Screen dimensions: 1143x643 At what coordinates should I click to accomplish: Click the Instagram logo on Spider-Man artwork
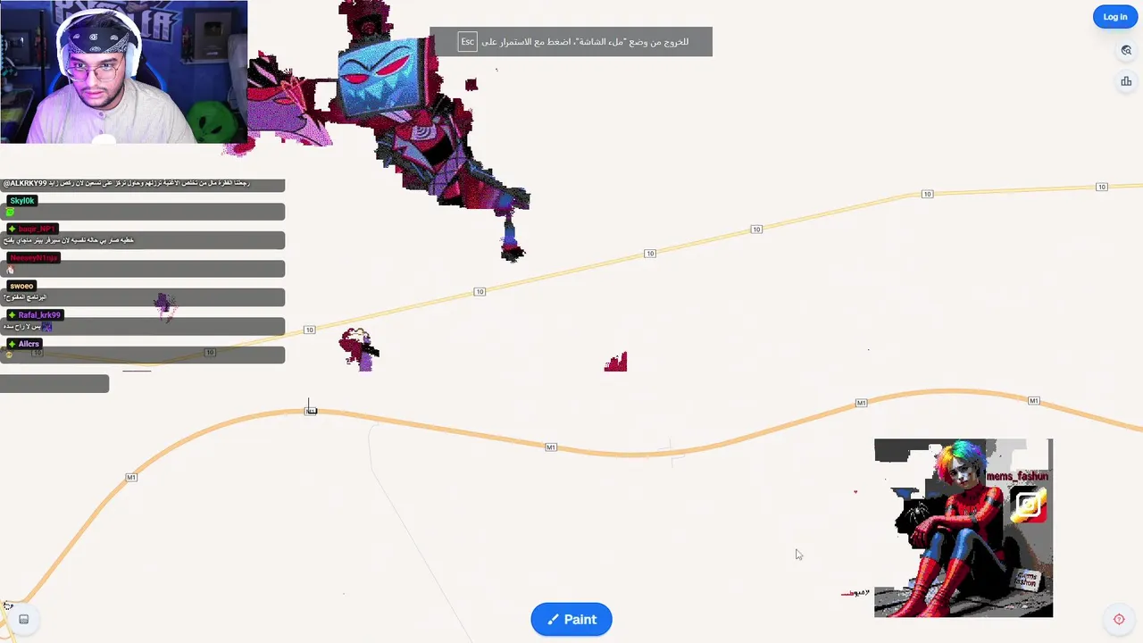point(1029,505)
